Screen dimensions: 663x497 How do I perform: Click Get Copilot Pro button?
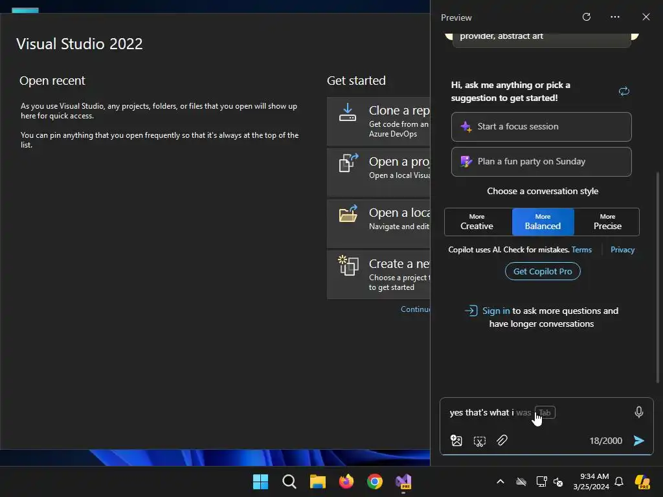click(543, 271)
